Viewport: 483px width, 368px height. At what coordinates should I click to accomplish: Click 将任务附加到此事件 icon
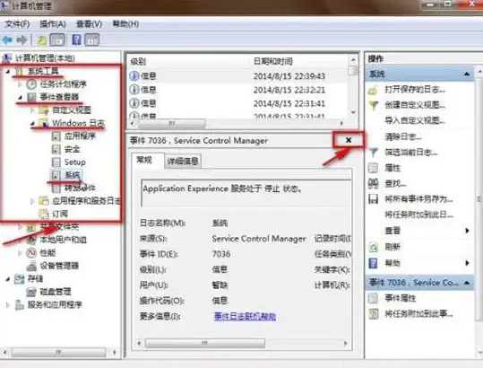(373, 314)
